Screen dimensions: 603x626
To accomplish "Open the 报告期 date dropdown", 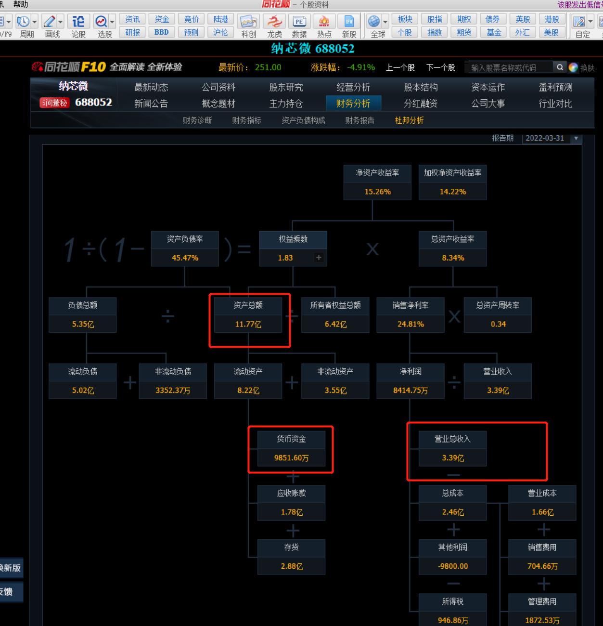I will coord(576,138).
